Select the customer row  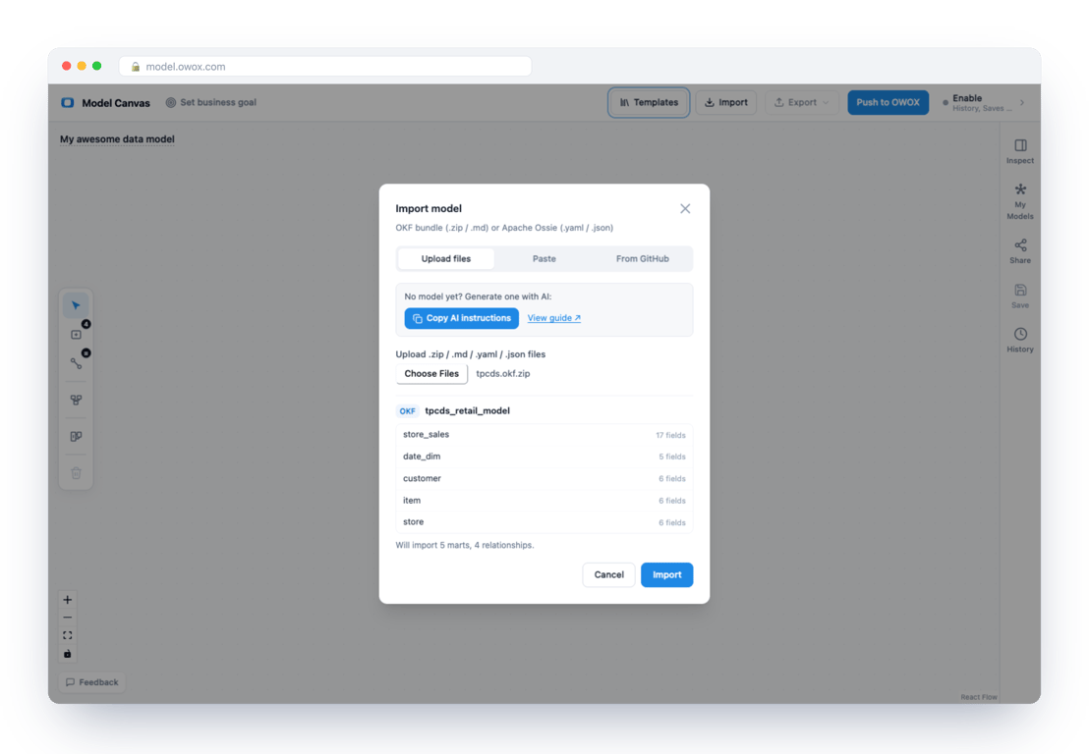tap(544, 479)
